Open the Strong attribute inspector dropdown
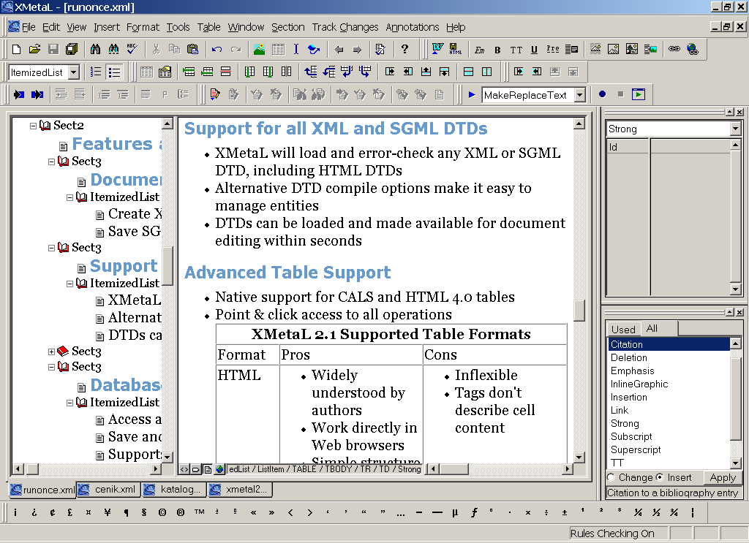The height and width of the screenshot is (543, 749). coord(735,129)
